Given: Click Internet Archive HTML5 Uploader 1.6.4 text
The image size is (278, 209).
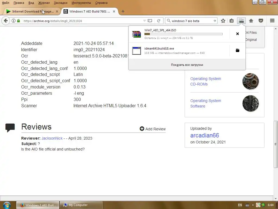Looking at the screenshot, I should [x=110, y=106].
